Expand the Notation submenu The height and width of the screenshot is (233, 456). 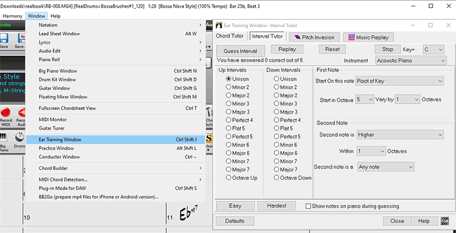coord(115,25)
